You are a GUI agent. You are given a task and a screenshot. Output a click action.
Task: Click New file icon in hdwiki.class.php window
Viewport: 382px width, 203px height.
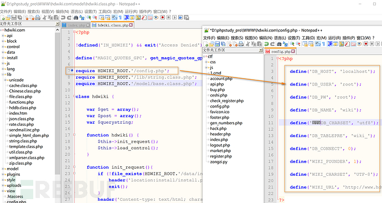click(2, 18)
